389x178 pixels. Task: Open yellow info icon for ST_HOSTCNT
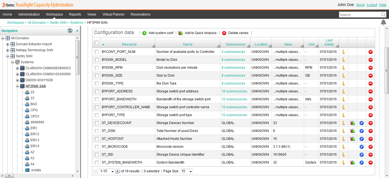(344, 139)
